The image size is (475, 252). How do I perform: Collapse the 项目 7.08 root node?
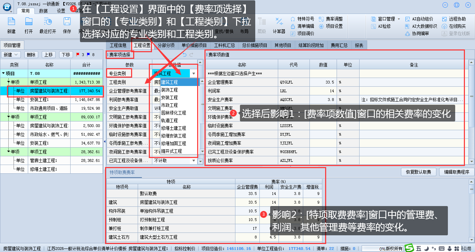(3, 73)
